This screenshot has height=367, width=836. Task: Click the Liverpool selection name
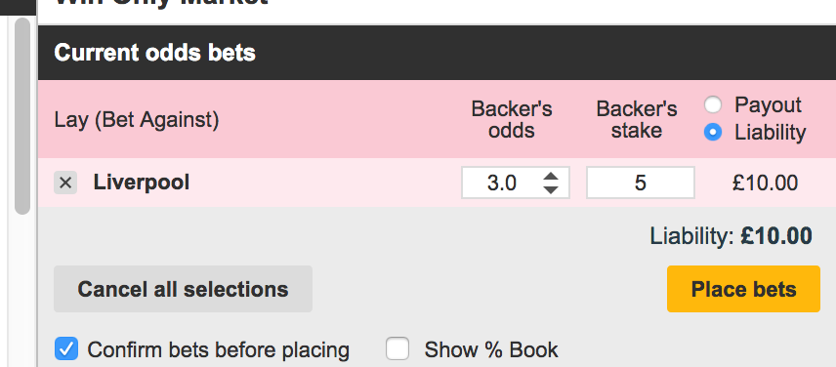(142, 183)
